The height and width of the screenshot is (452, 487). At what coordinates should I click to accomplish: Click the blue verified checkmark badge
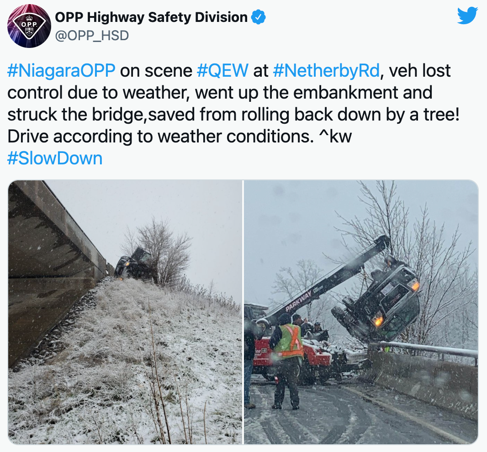click(258, 17)
